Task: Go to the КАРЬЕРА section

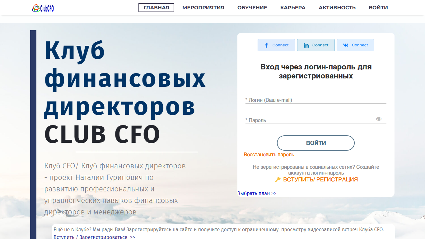Action: (293, 8)
